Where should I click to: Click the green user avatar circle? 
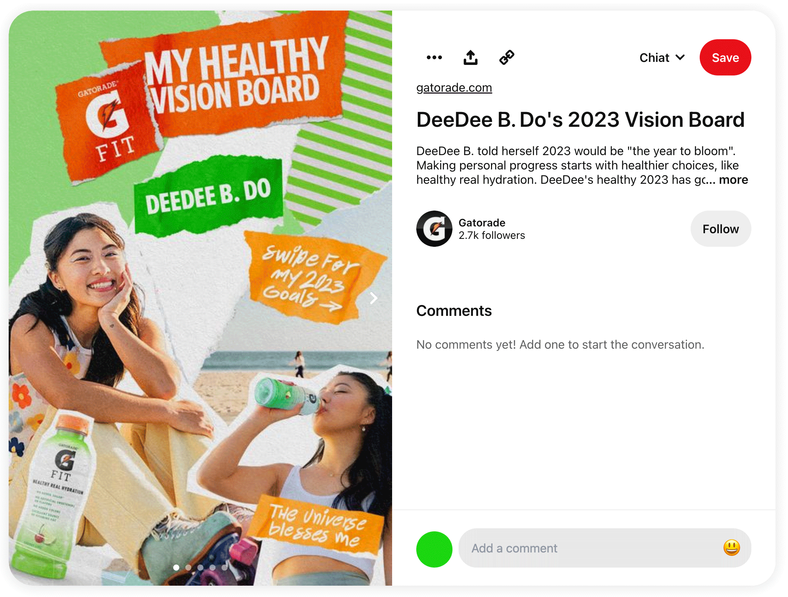(x=434, y=549)
